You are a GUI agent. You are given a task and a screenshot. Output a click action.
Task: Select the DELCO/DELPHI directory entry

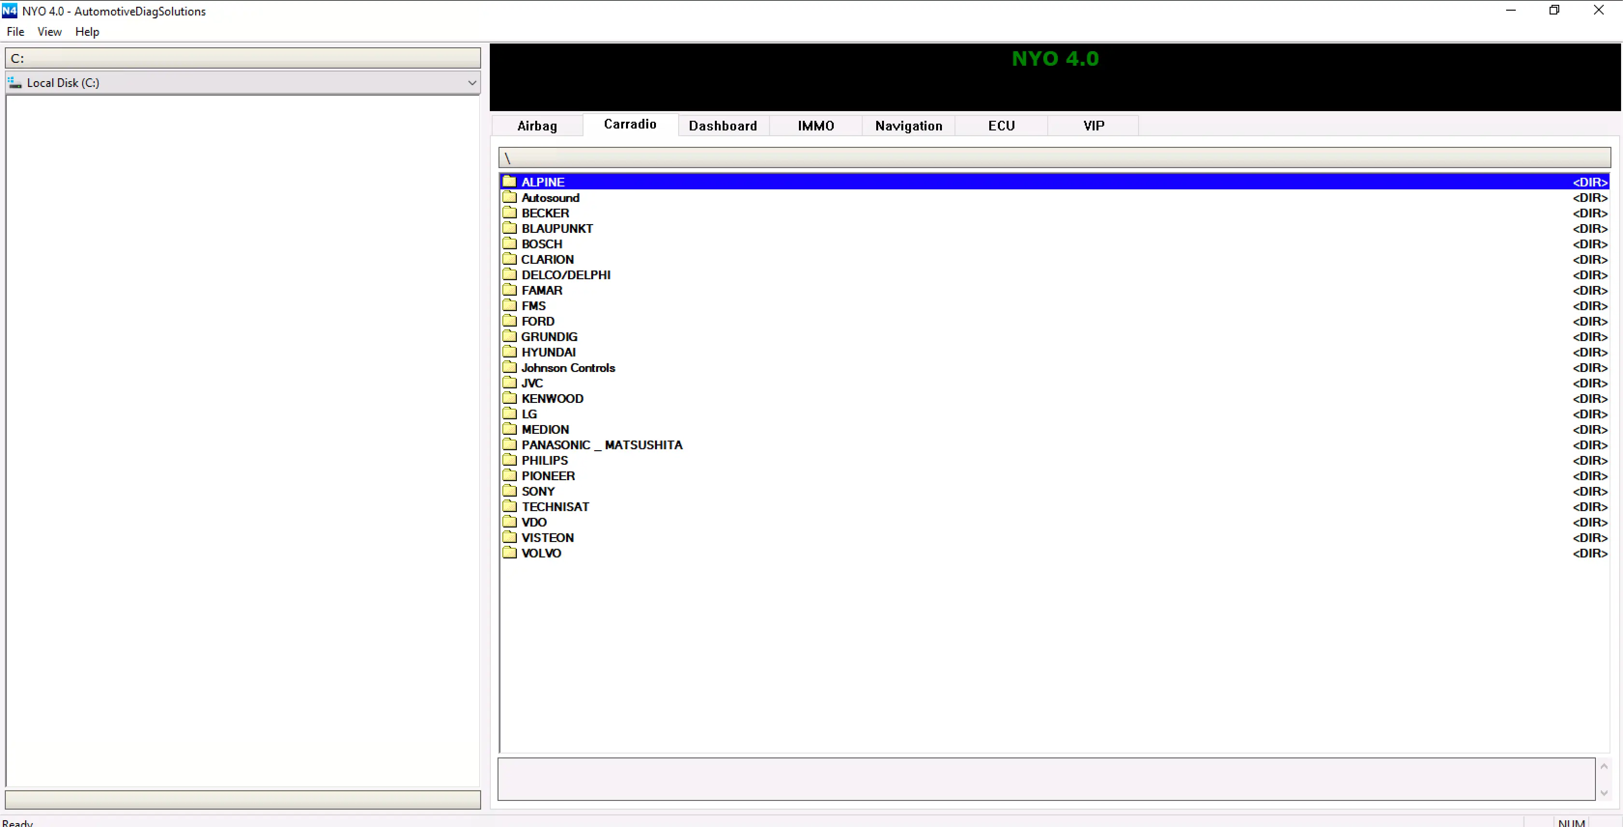pyautogui.click(x=565, y=274)
